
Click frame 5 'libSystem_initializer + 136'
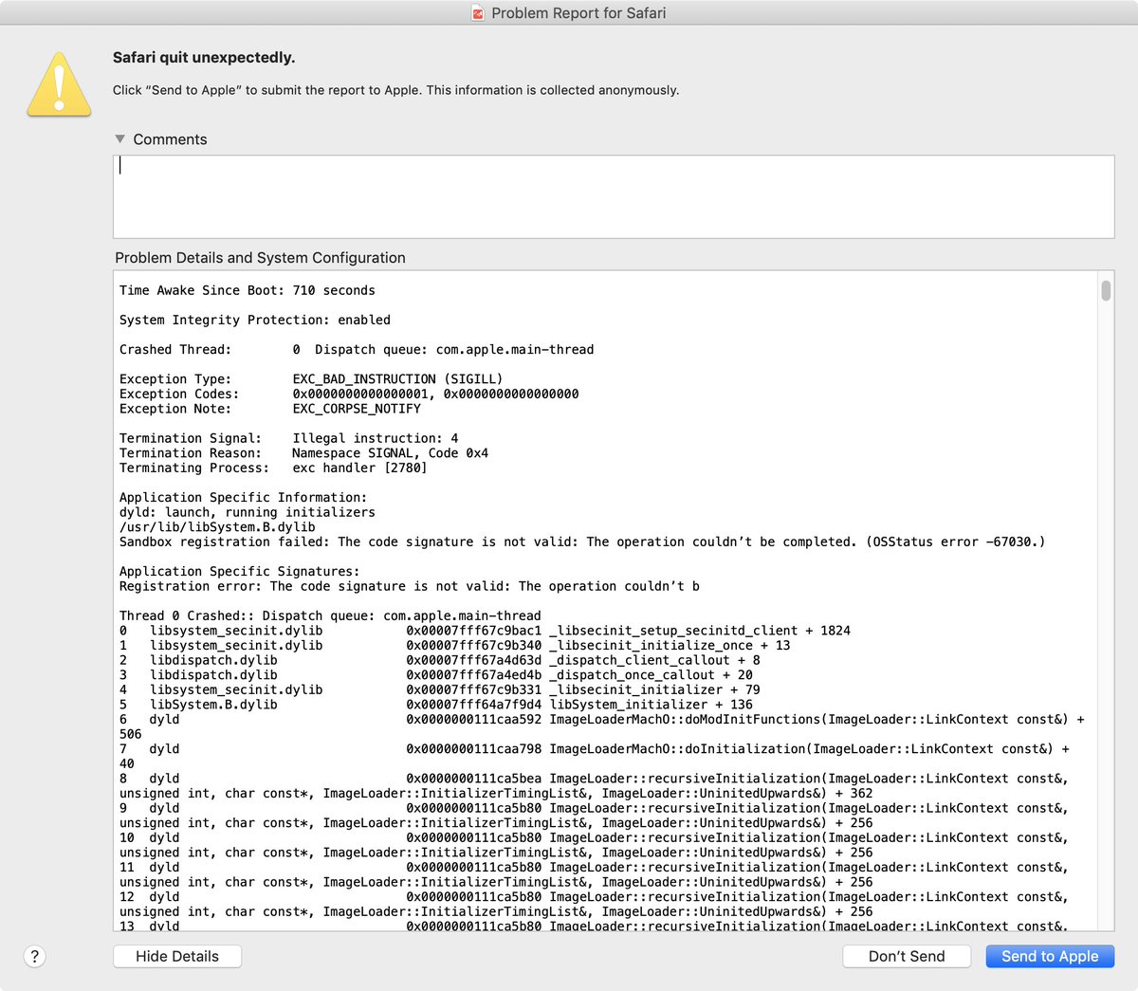(x=651, y=705)
